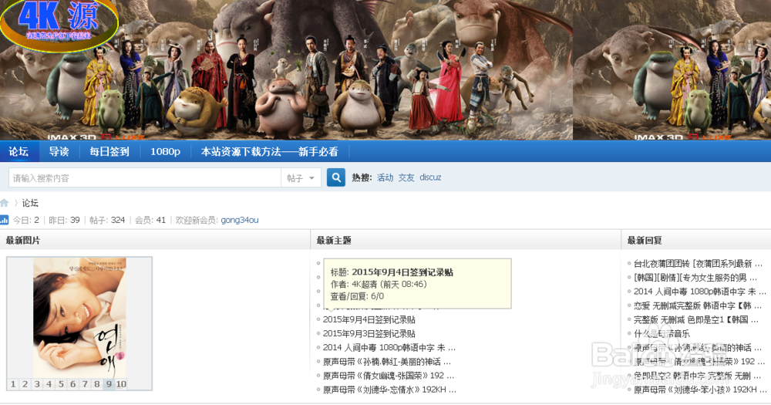Open reply 完整版 无删减 色即是空1
This screenshot has height=405, width=771.
(x=695, y=319)
